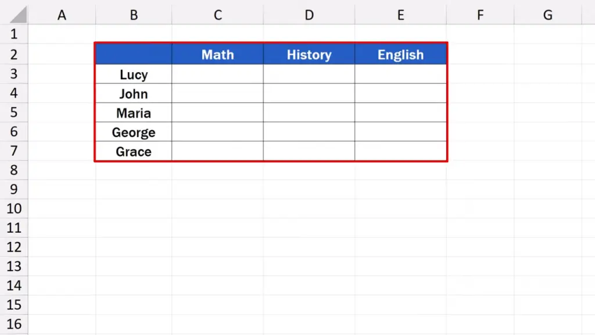Select the cell containing John
This screenshot has width=595, height=335.
point(134,94)
